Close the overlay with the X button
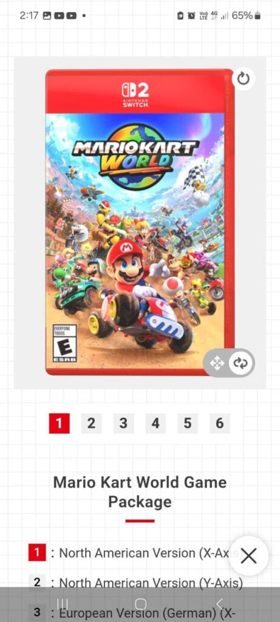Viewport: 280px width, 622px height. point(248,556)
